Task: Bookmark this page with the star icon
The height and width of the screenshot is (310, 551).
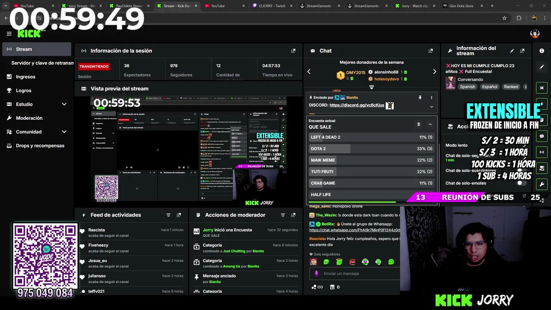Action: [505, 18]
